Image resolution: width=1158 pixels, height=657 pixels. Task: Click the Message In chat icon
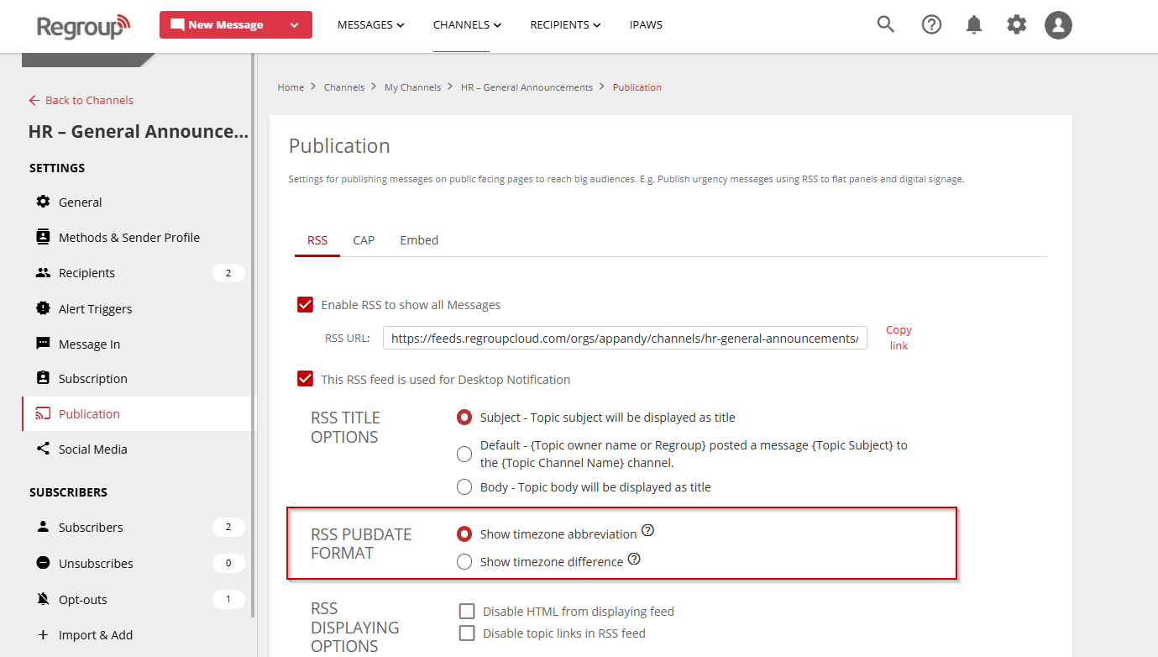(x=43, y=344)
